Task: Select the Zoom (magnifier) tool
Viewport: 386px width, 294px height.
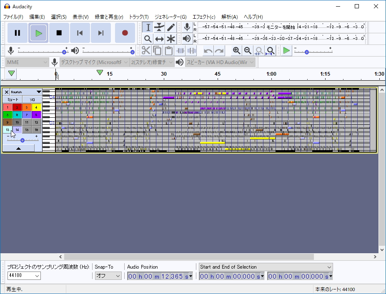Action: pyautogui.click(x=148, y=39)
